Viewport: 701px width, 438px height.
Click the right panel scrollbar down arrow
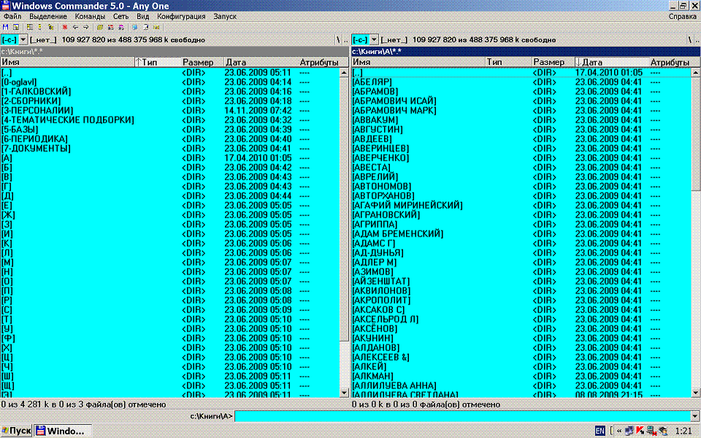pos(696,393)
